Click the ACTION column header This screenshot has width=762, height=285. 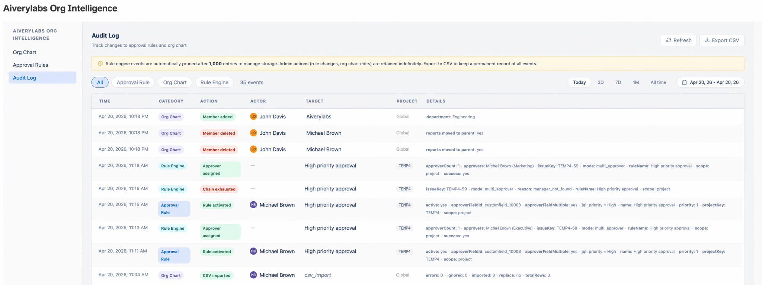(x=209, y=101)
